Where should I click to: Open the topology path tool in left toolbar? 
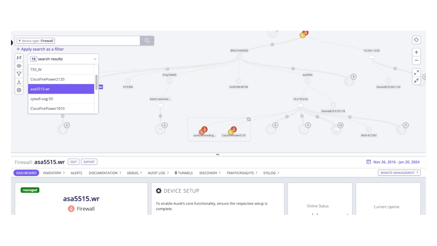click(19, 58)
